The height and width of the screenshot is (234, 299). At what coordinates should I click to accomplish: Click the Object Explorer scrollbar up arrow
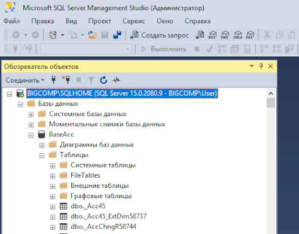[271, 93]
